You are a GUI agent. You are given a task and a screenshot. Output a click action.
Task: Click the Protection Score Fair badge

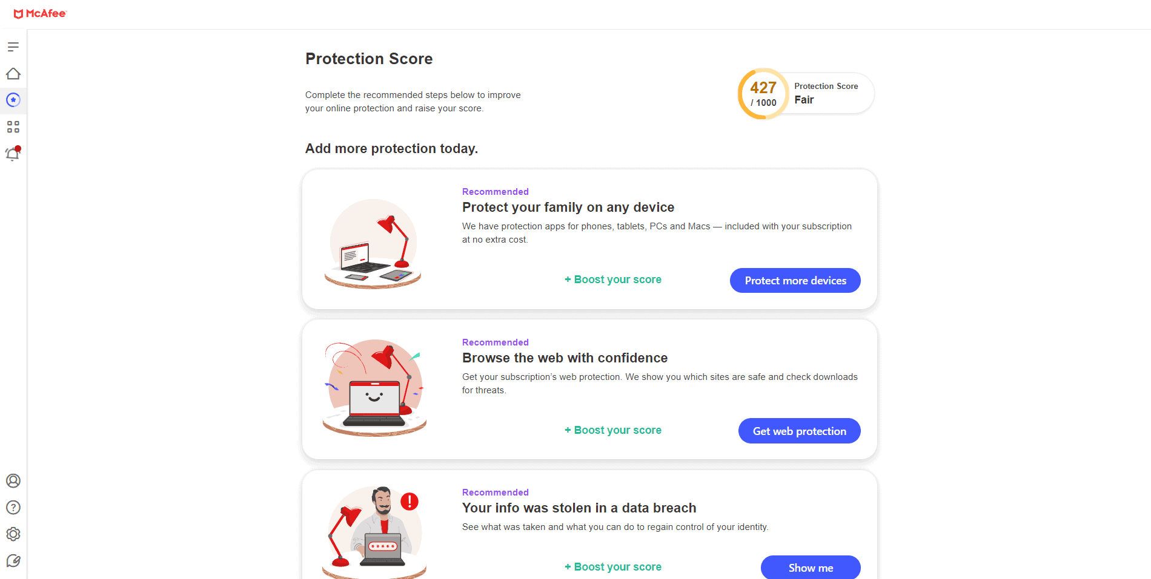pos(826,93)
